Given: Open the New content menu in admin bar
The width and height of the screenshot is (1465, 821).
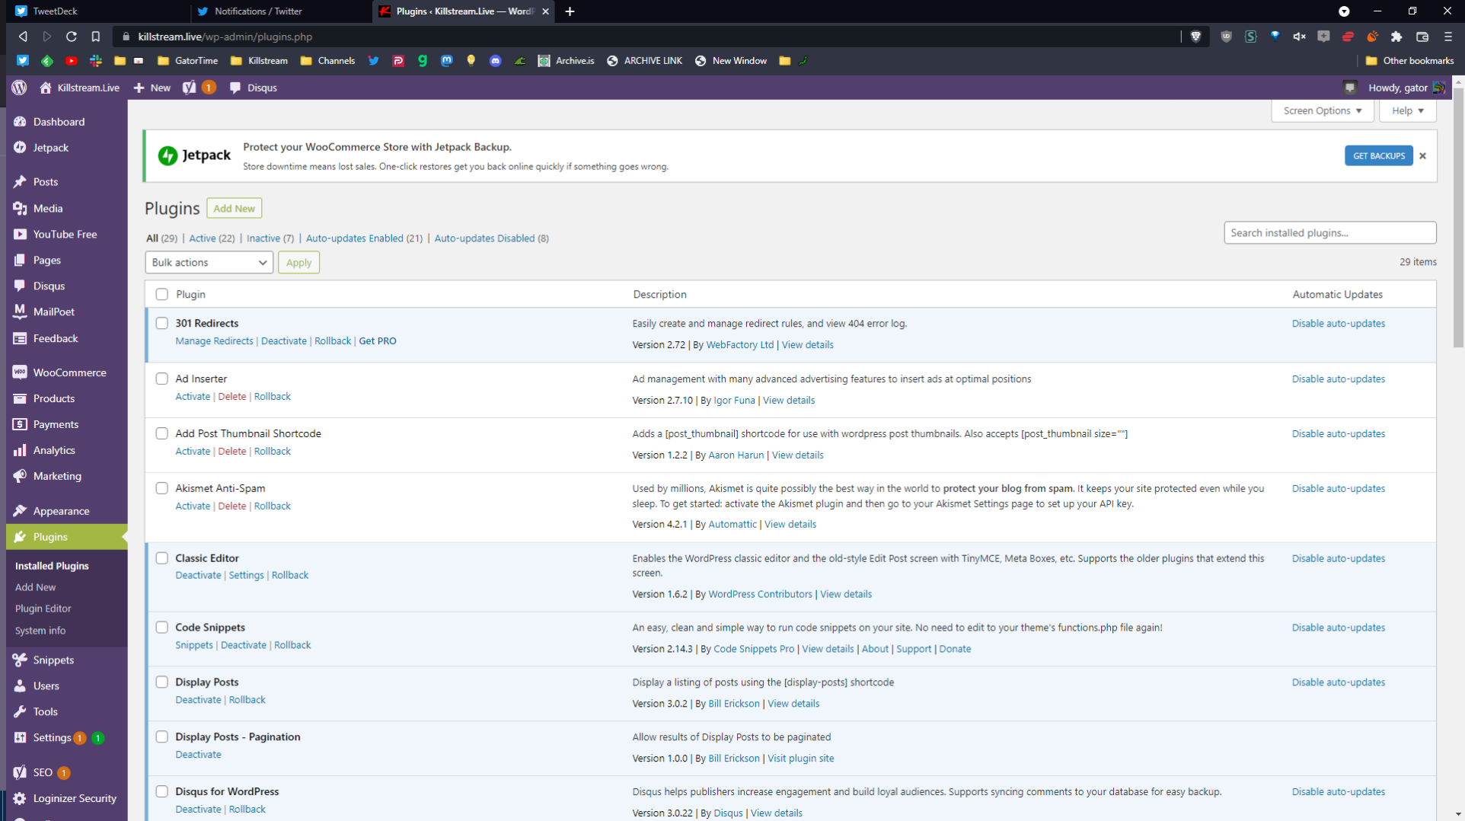Looking at the screenshot, I should (152, 88).
